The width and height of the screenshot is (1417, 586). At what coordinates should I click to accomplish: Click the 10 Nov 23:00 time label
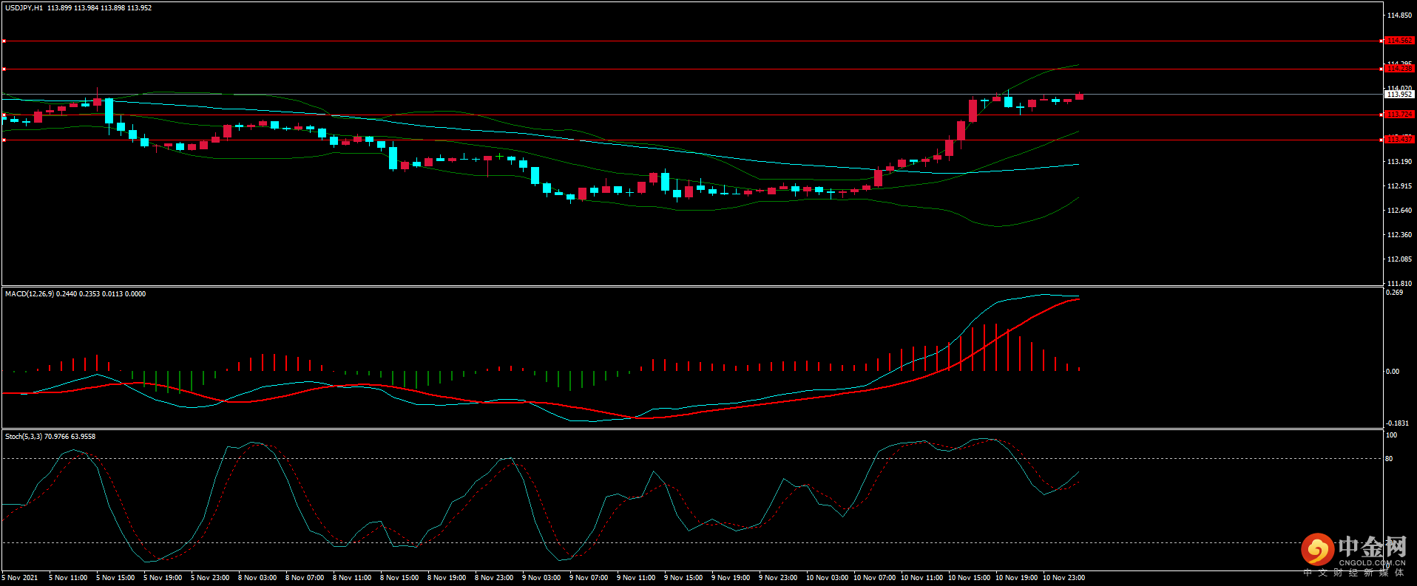pyautogui.click(x=1063, y=578)
